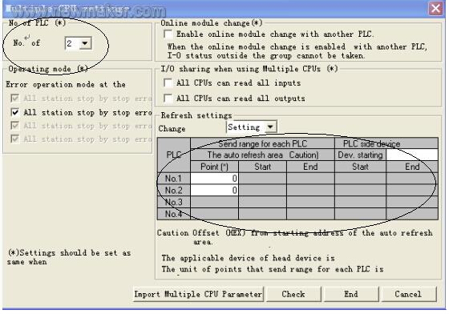Click the Point (*) column header
457x314 pixels.
click(214, 167)
